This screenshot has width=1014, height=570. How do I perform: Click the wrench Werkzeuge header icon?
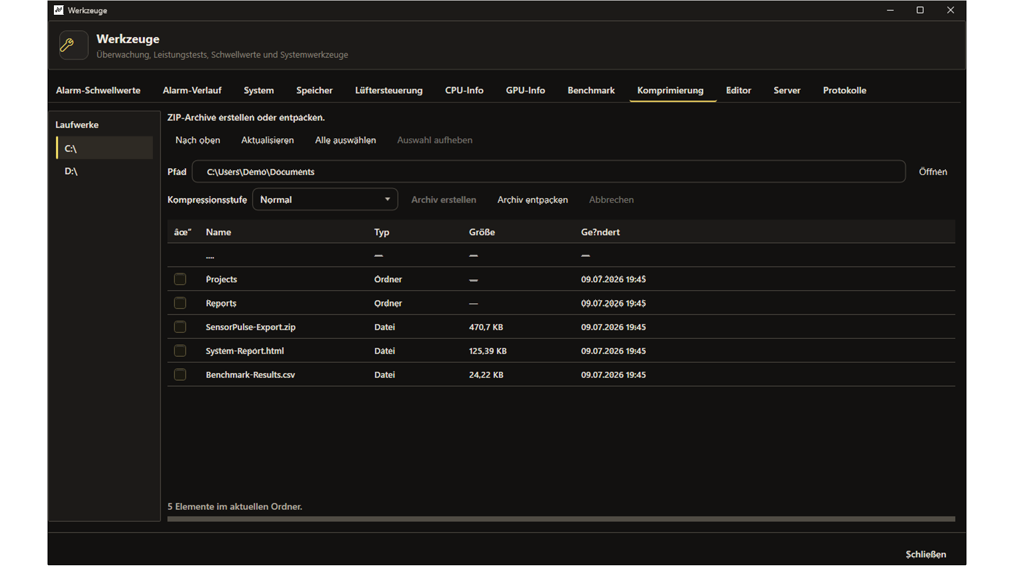point(73,45)
